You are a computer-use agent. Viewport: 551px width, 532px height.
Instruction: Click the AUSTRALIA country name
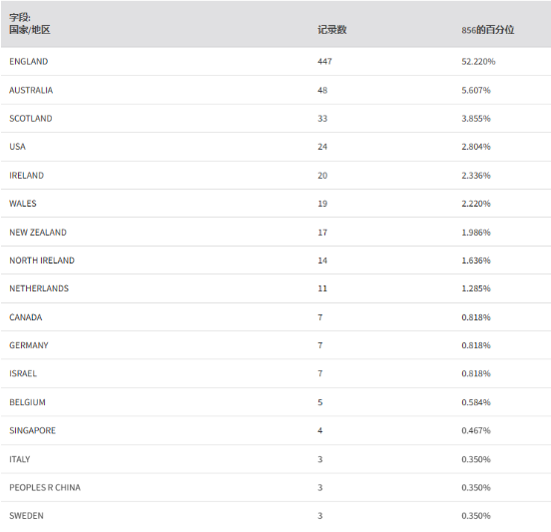tap(31, 90)
